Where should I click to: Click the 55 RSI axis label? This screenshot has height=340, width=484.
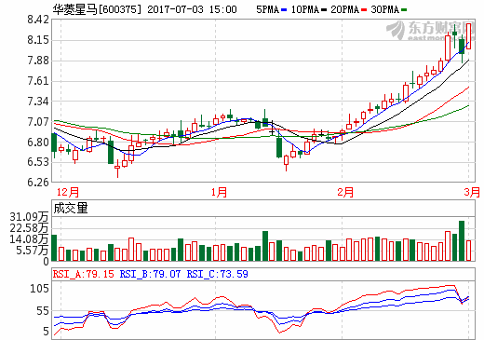(x=43, y=311)
